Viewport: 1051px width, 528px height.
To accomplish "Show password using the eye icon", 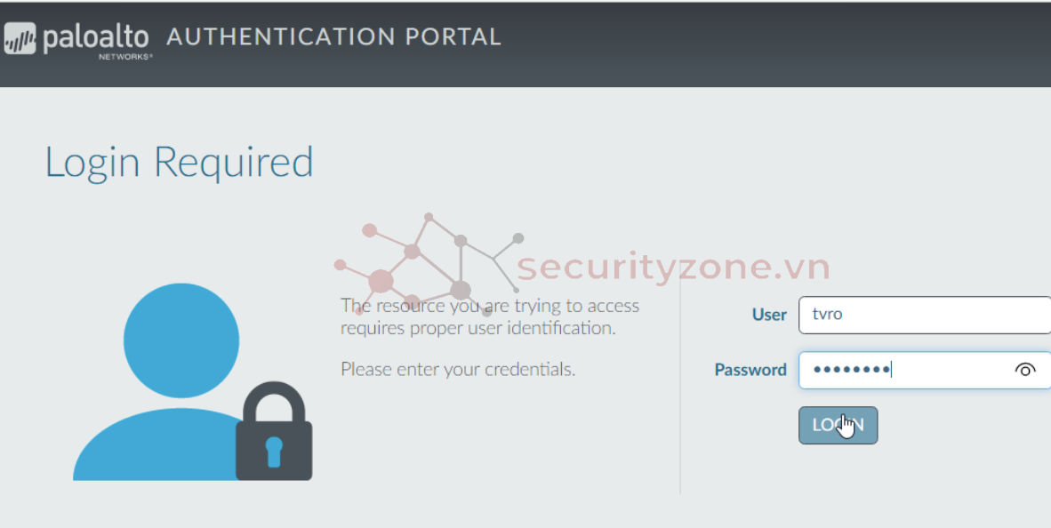I will 1025,370.
